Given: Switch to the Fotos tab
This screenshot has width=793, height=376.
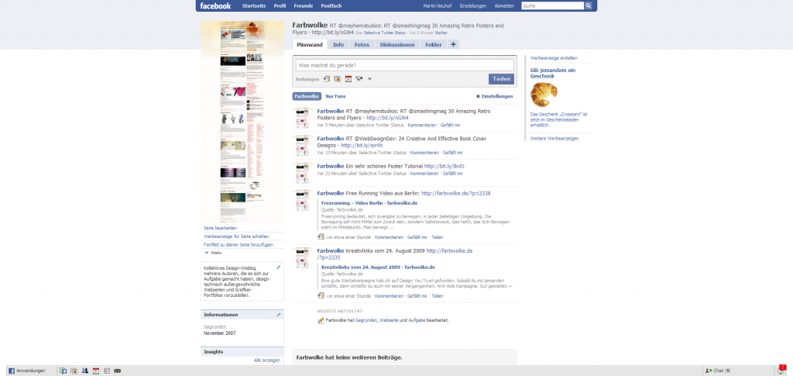Looking at the screenshot, I should click(x=362, y=44).
